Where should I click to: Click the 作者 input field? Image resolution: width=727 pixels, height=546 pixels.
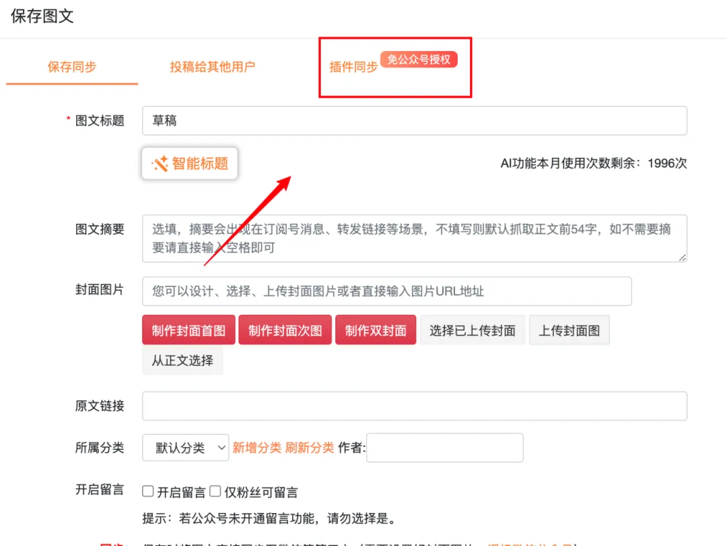(445, 448)
